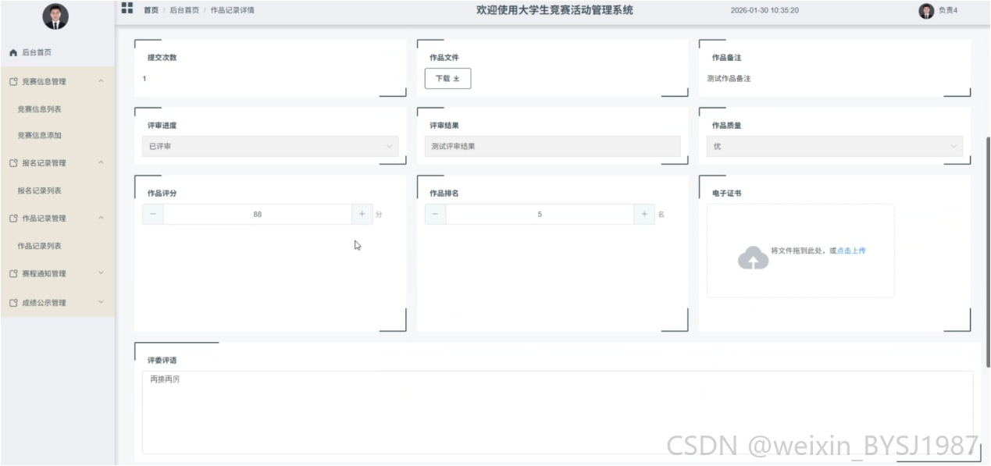991x466 pixels.
Task: Click the cloud upload icon under 电子证书
Action: 753,258
